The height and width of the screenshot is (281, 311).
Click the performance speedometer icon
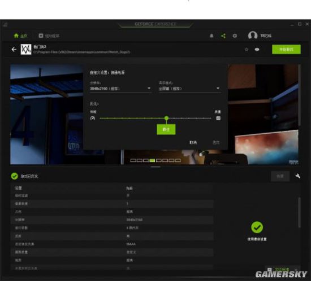pos(92,118)
